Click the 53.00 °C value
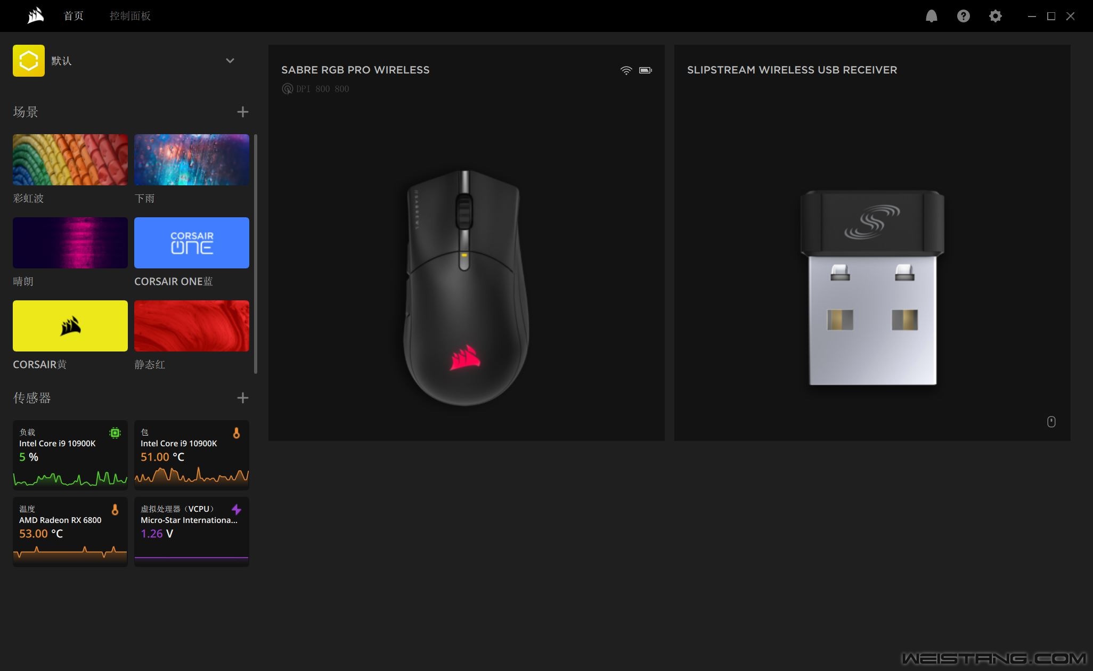The image size is (1093, 671). click(x=41, y=534)
